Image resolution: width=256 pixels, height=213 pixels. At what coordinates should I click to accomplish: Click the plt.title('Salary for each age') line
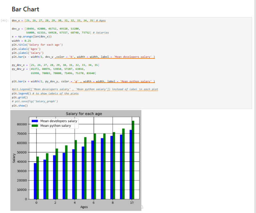pyautogui.click(x=37, y=45)
